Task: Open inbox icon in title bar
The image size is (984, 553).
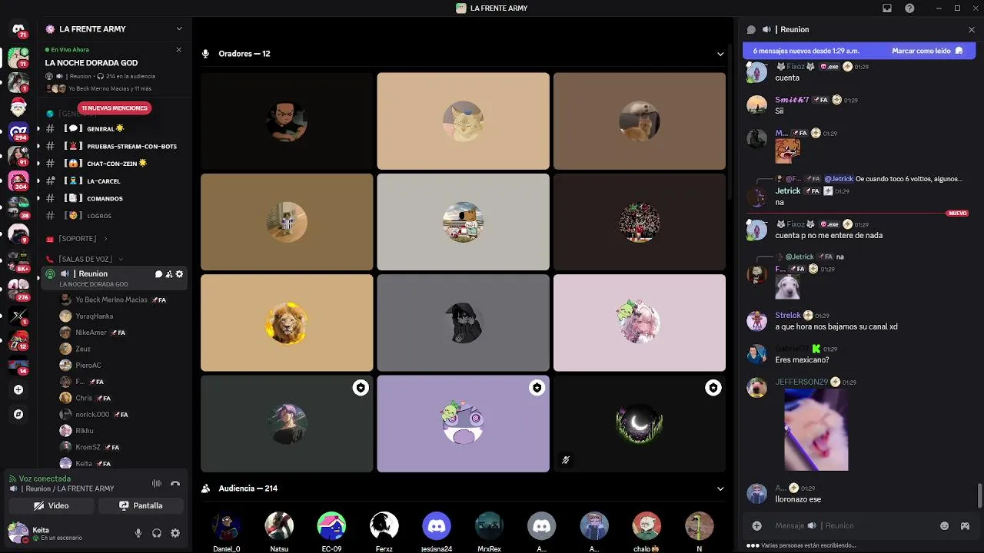Action: 886,8
